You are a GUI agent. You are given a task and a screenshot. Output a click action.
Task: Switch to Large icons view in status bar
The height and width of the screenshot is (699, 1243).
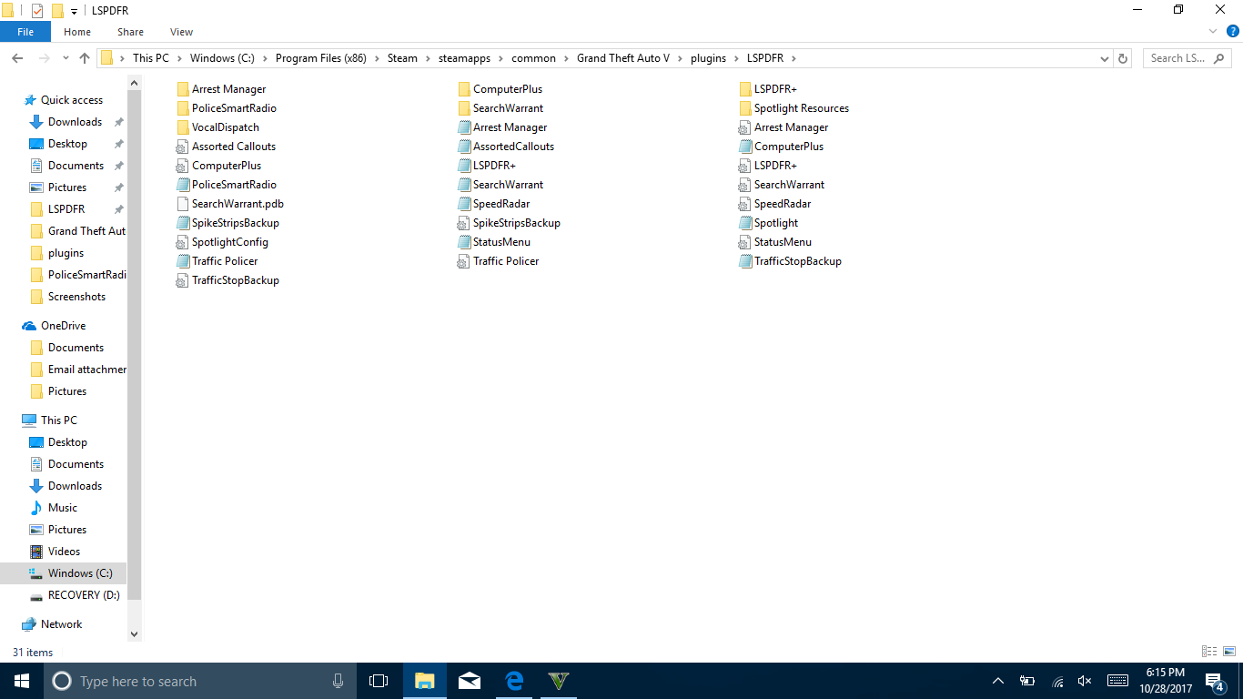1228,652
